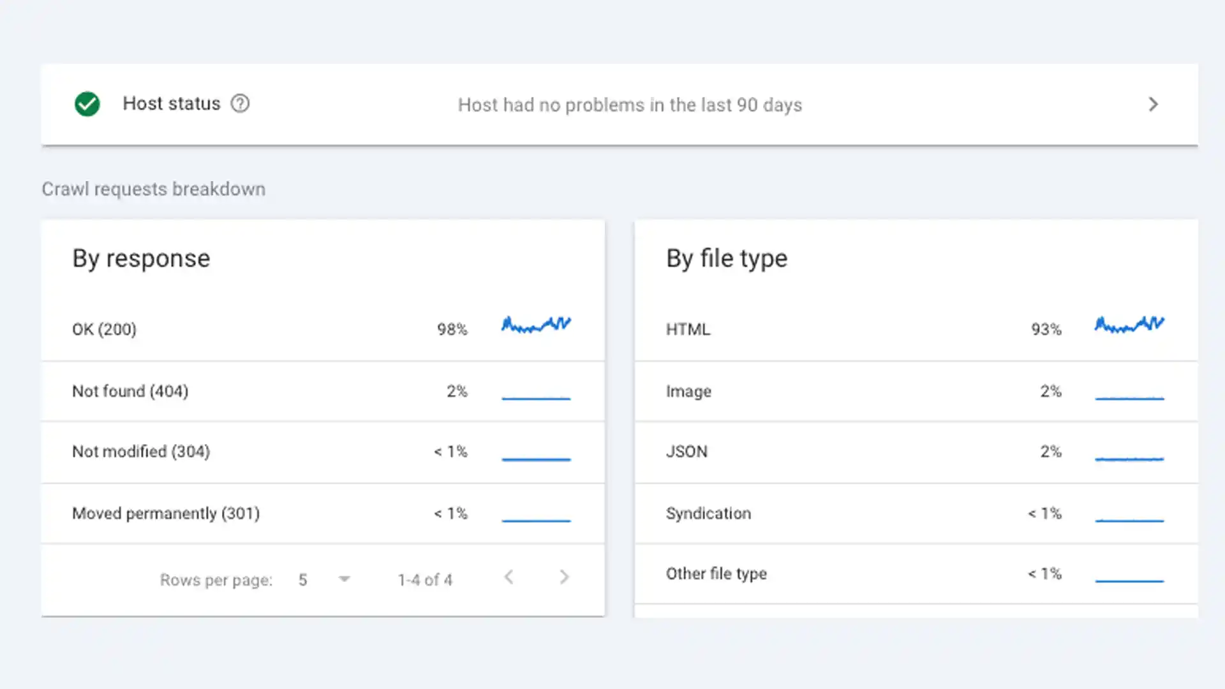Open the Syndication file type row
The height and width of the screenshot is (689, 1225).
pyautogui.click(x=916, y=514)
